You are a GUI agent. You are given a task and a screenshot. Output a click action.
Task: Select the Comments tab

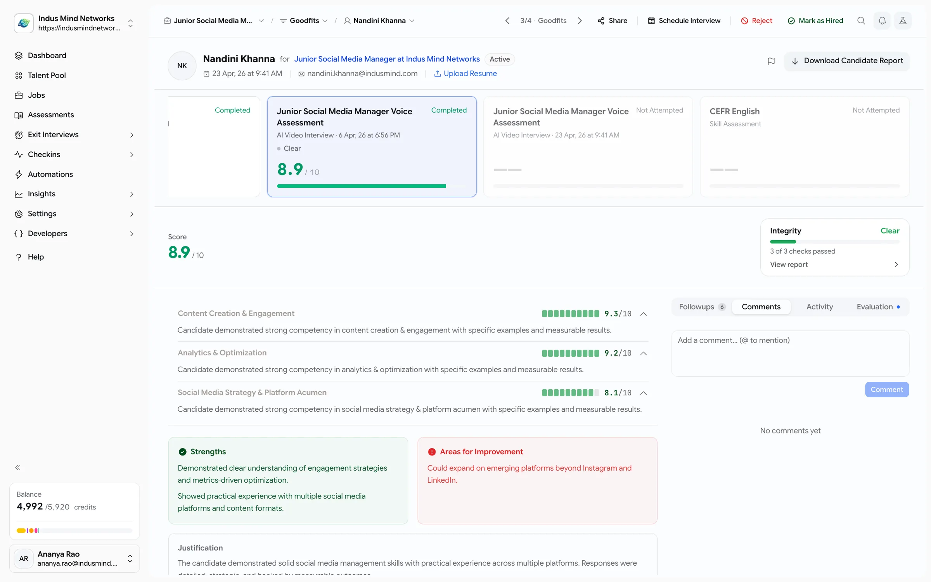pyautogui.click(x=761, y=307)
